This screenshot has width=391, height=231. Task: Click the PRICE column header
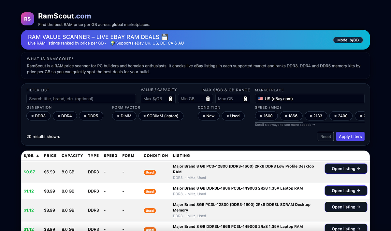coord(50,156)
